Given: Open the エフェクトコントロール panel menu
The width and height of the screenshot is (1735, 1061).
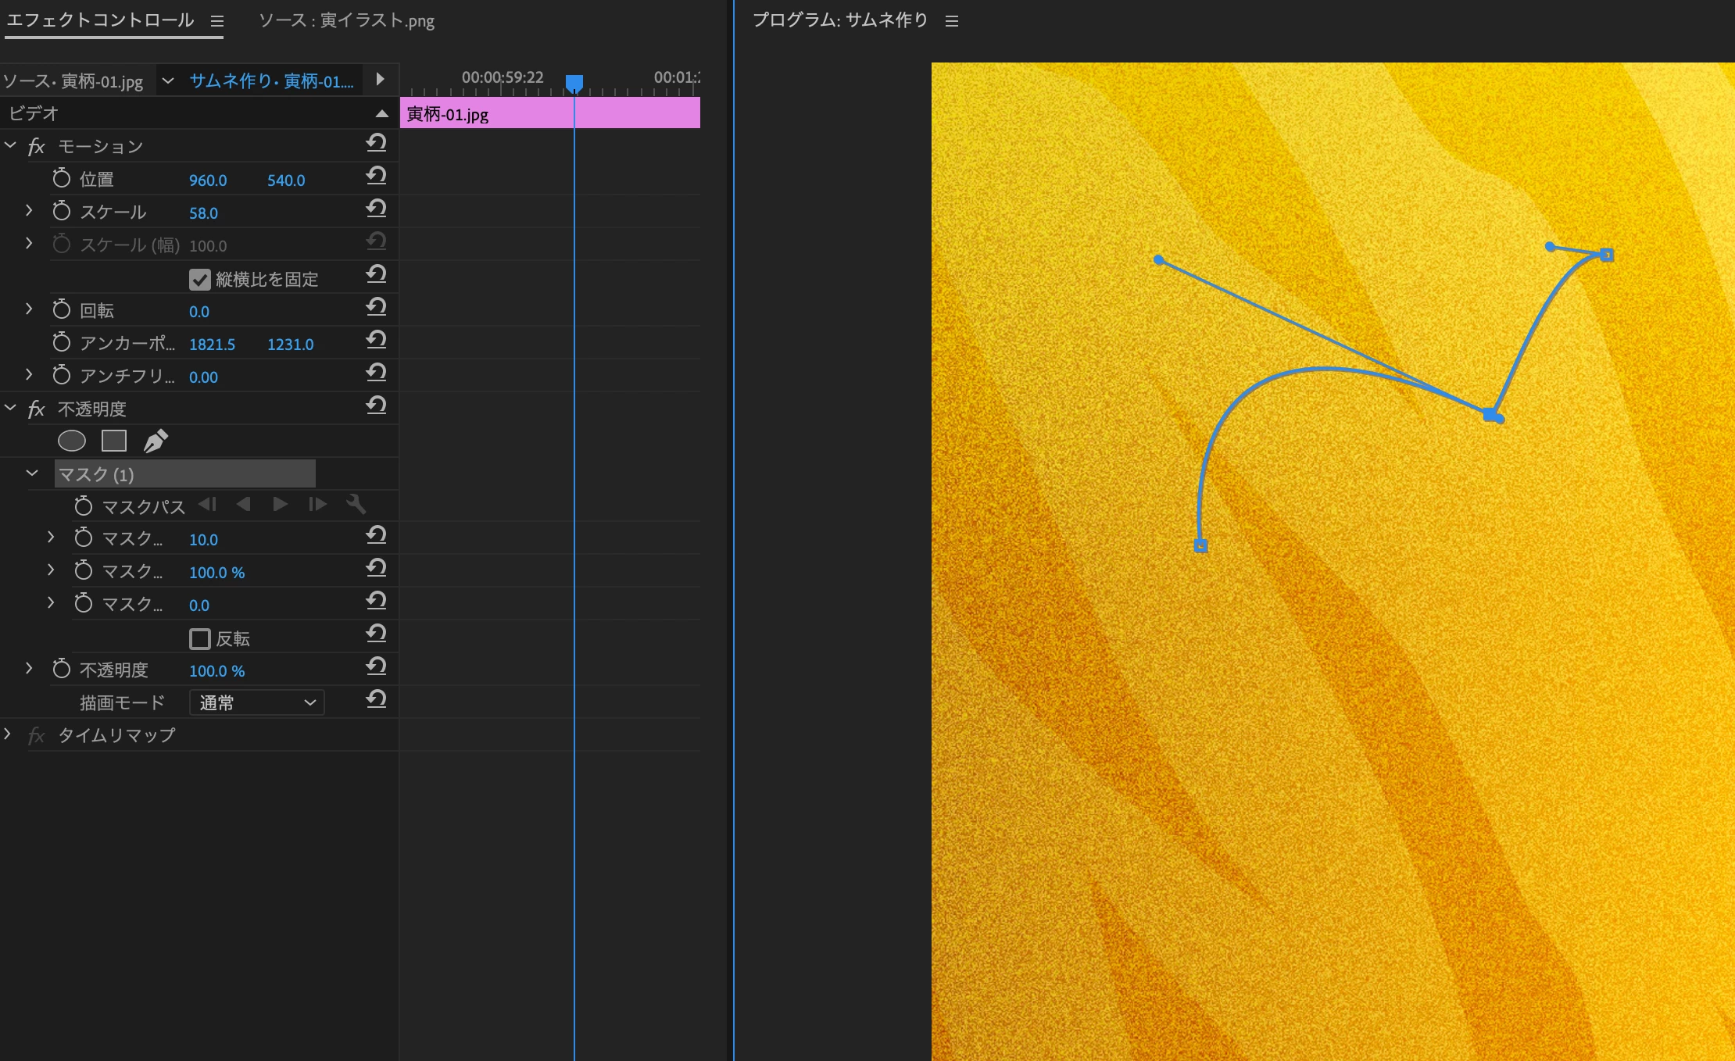Looking at the screenshot, I should click(217, 21).
